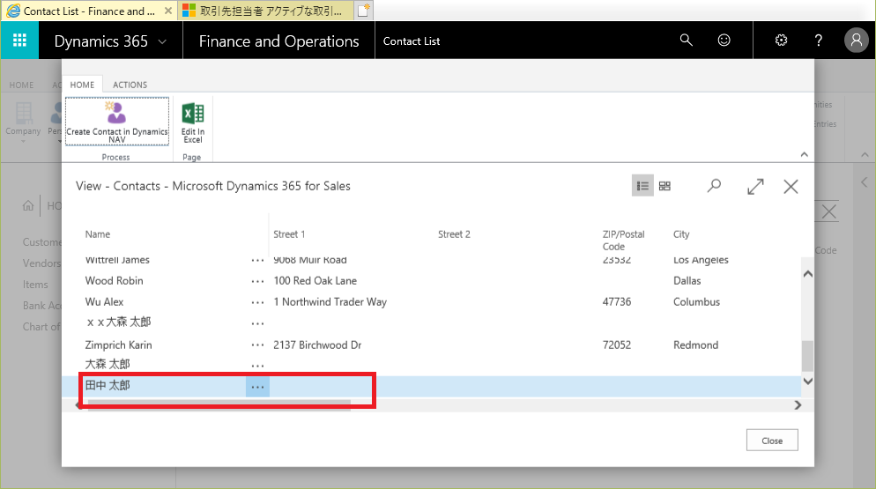Click the horizontal scrollbar right arrow
The image size is (876, 489).
point(798,405)
